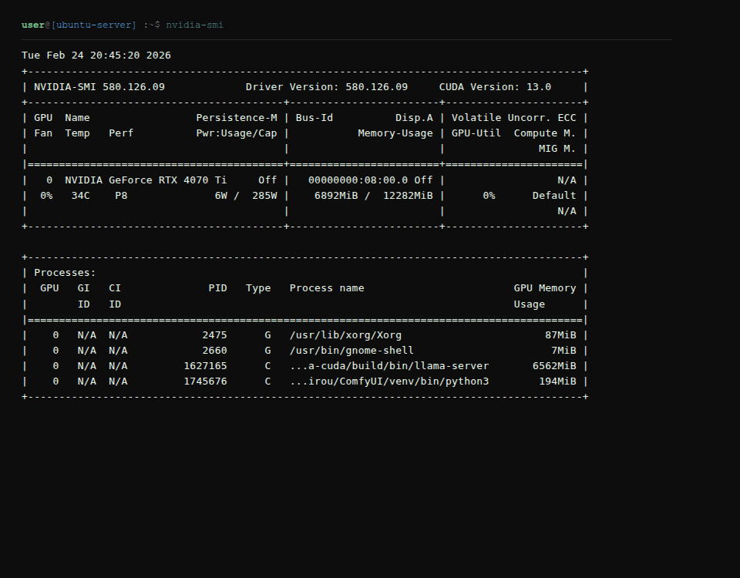Click the 'Processes:' section label
The image size is (740, 578).
pyautogui.click(x=65, y=273)
